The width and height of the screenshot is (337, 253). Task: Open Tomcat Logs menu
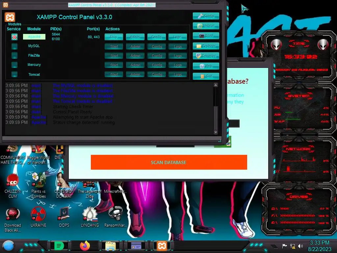pyautogui.click(x=177, y=74)
